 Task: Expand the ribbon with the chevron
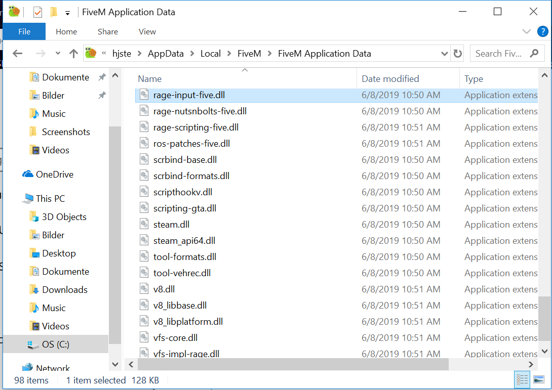tap(526, 32)
